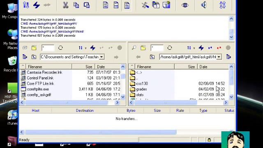
Task: Click the Copy icon in top toolbar
Action: coord(76,5)
